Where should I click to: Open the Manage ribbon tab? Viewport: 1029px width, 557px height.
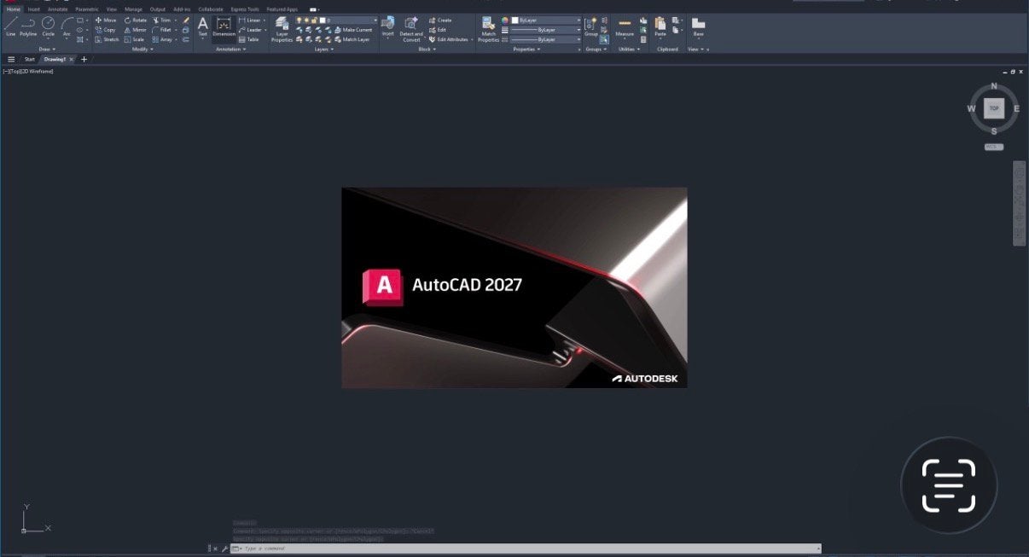134,9
